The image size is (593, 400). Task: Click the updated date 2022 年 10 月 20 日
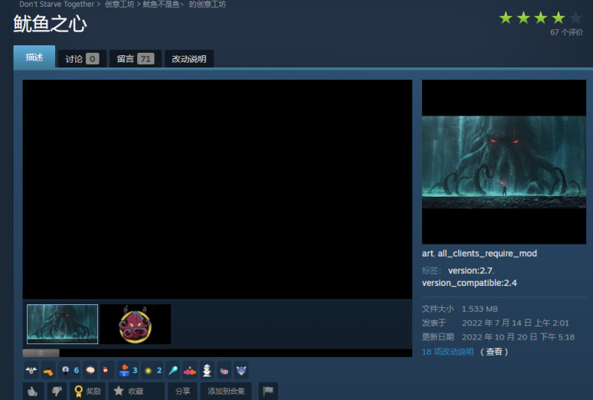coord(518,337)
